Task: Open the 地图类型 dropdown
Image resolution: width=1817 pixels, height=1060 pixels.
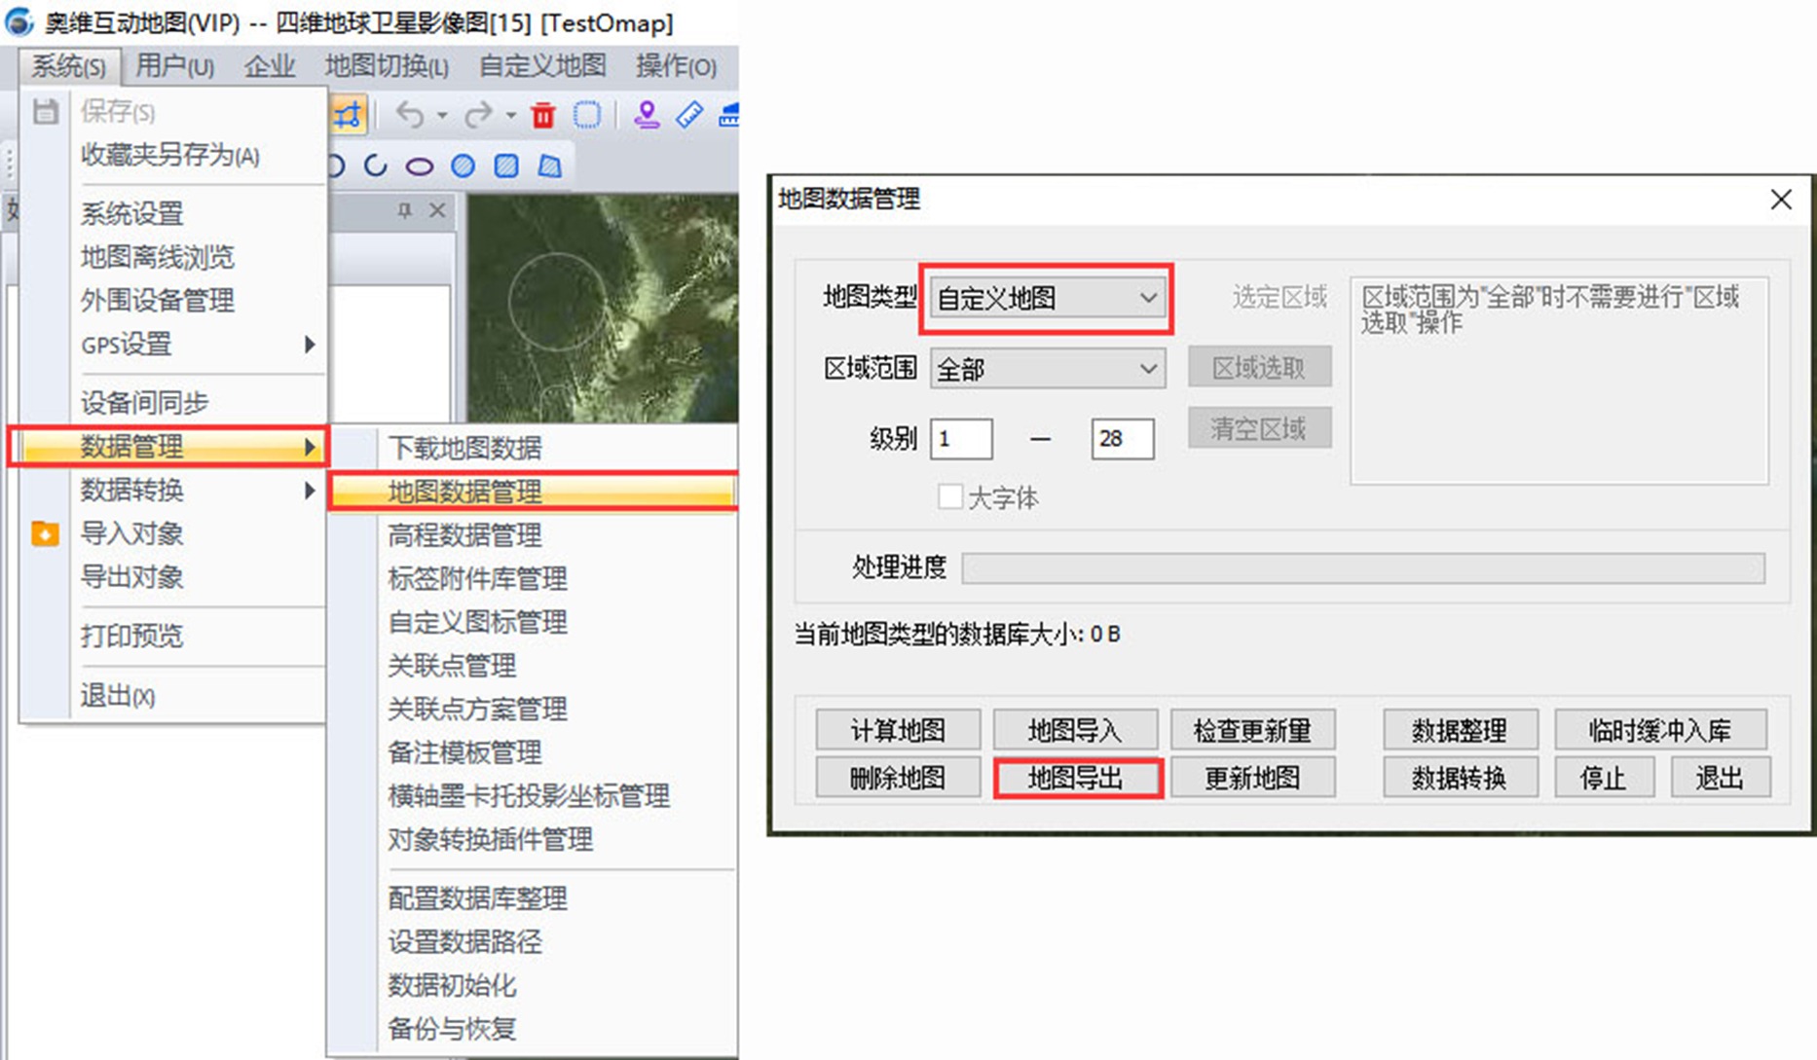Action: (1047, 298)
